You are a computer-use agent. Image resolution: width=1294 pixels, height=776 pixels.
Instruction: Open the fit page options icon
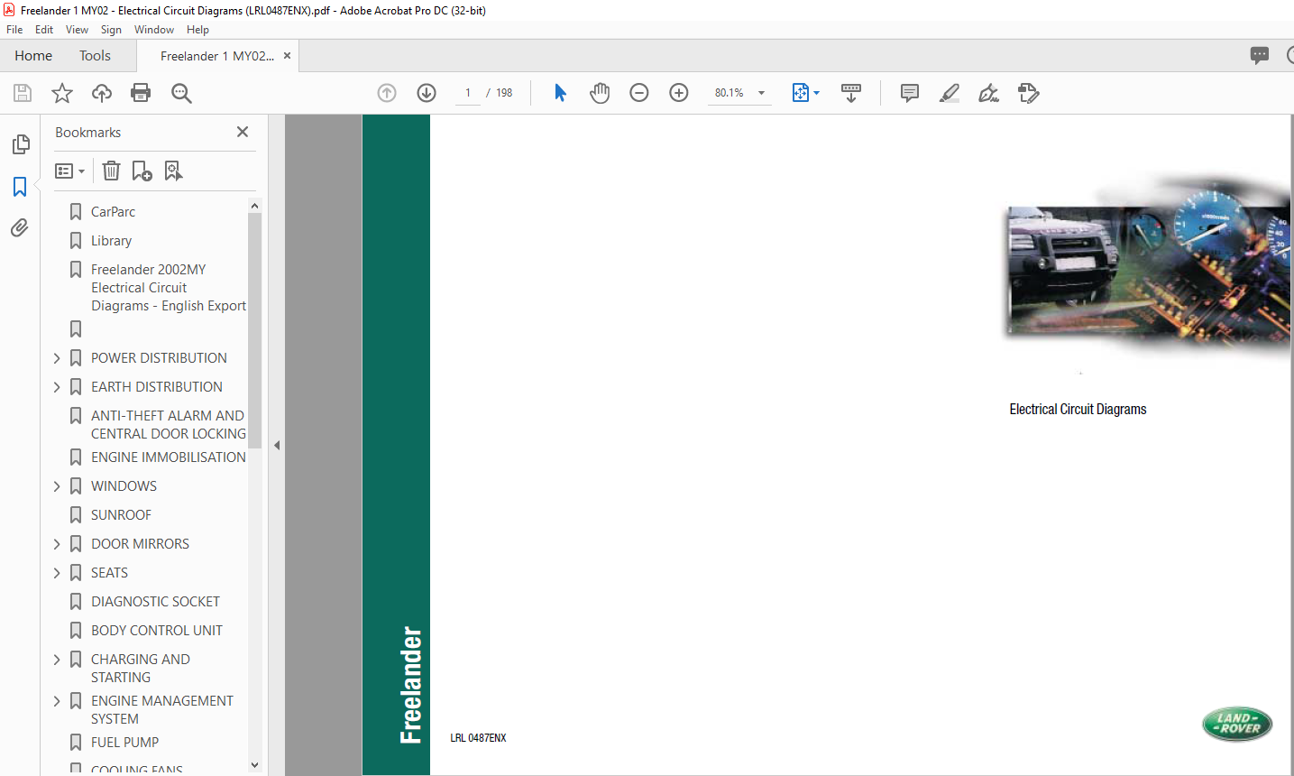click(805, 93)
